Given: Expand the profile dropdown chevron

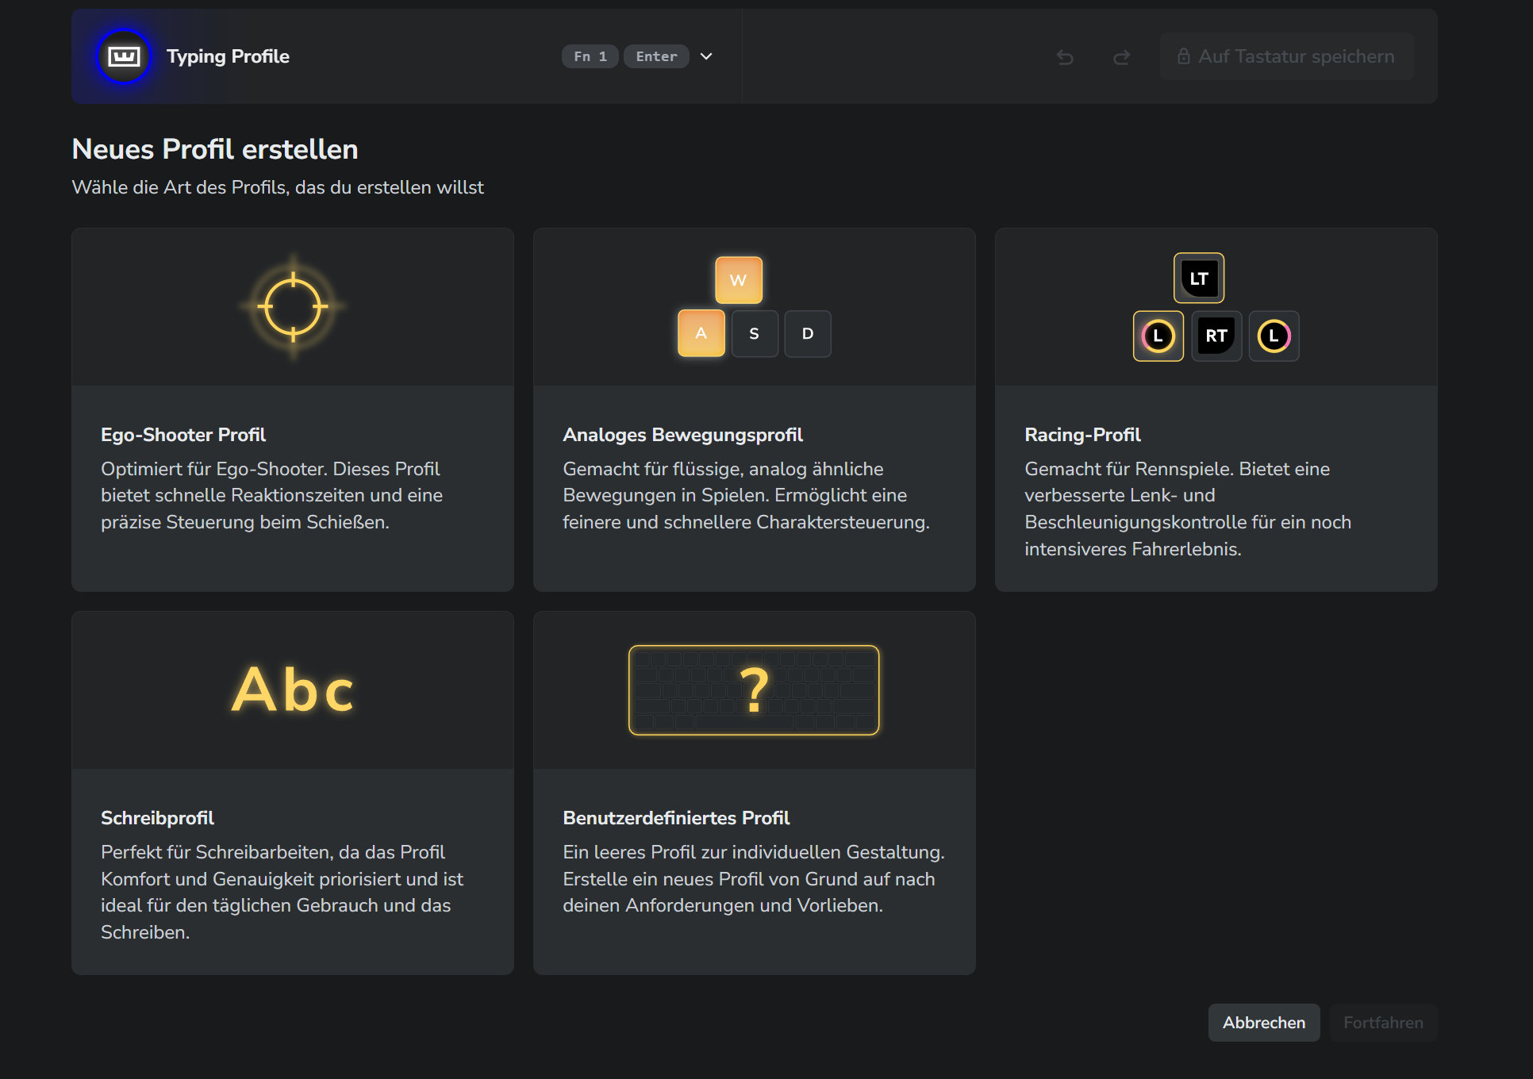Looking at the screenshot, I should coord(706,56).
